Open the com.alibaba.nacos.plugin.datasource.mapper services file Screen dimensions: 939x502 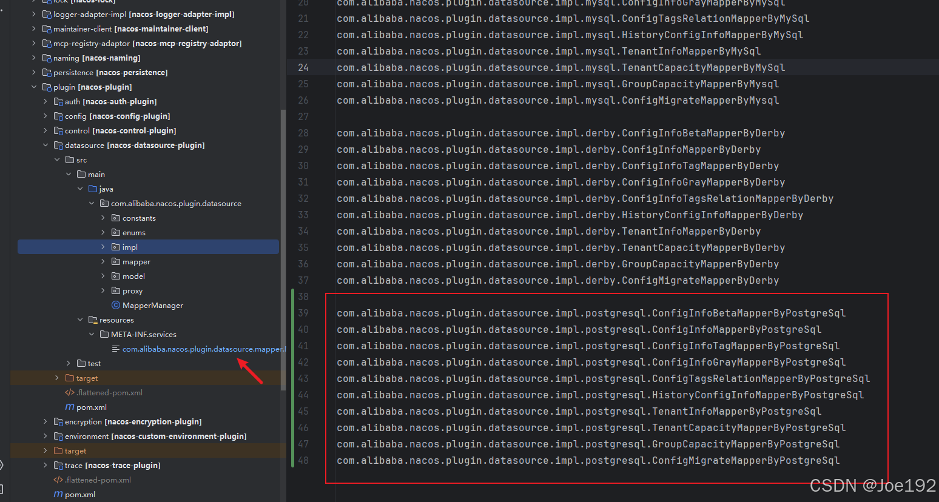pyautogui.click(x=204, y=349)
